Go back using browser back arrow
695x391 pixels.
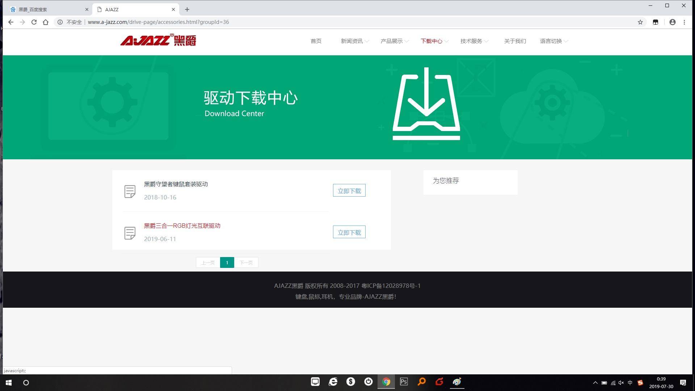point(11,22)
